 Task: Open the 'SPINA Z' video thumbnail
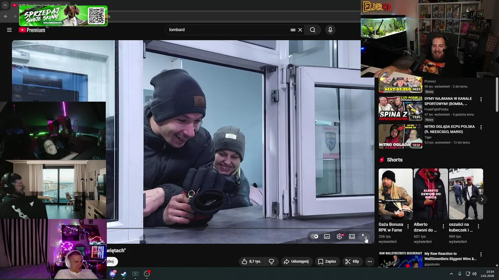pos(400,108)
